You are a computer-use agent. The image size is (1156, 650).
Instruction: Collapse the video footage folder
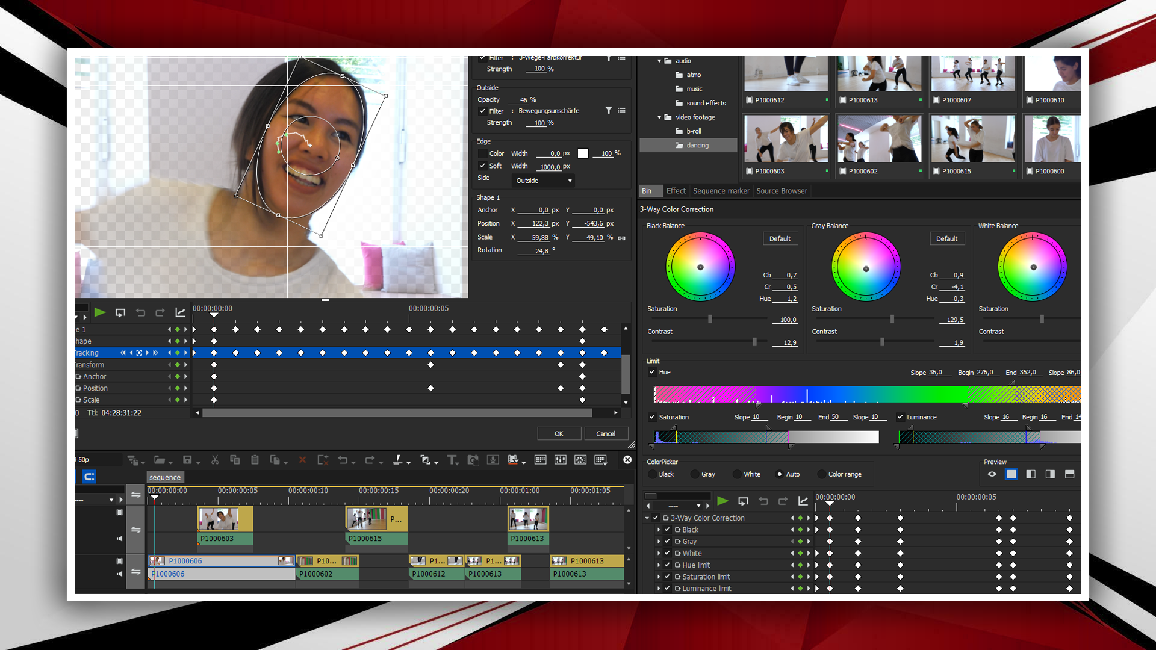[x=659, y=117]
